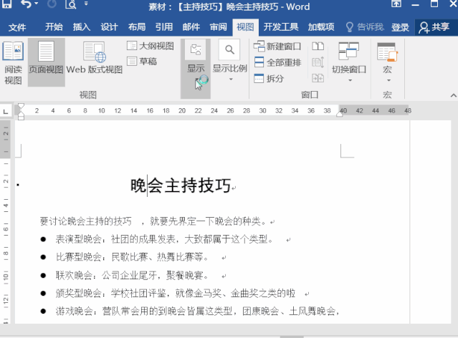Click the horizontal scrollbar thumb at bottom
458x338 pixels.
[292, 337]
